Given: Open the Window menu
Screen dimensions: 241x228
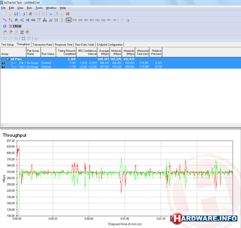Looking at the screenshot, I should coord(51,8).
